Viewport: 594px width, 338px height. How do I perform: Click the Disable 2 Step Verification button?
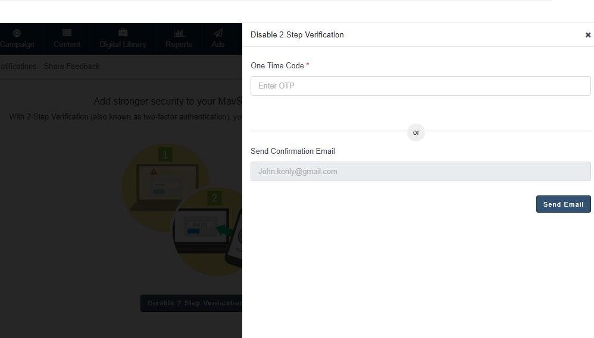click(x=192, y=303)
